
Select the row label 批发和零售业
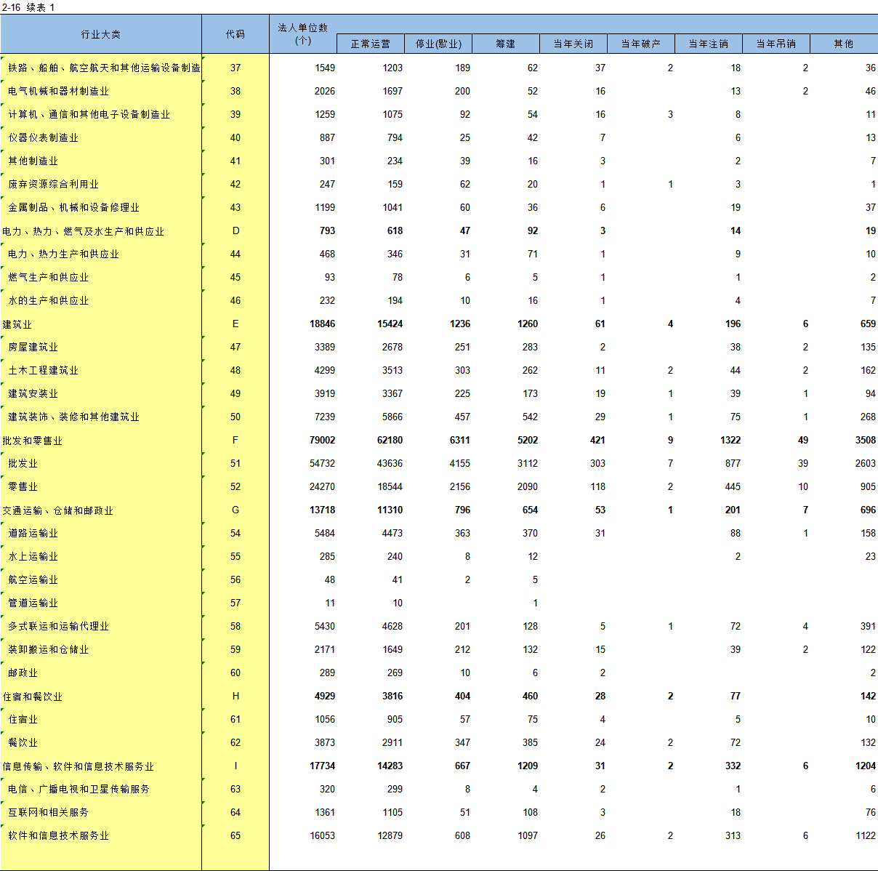click(x=32, y=441)
